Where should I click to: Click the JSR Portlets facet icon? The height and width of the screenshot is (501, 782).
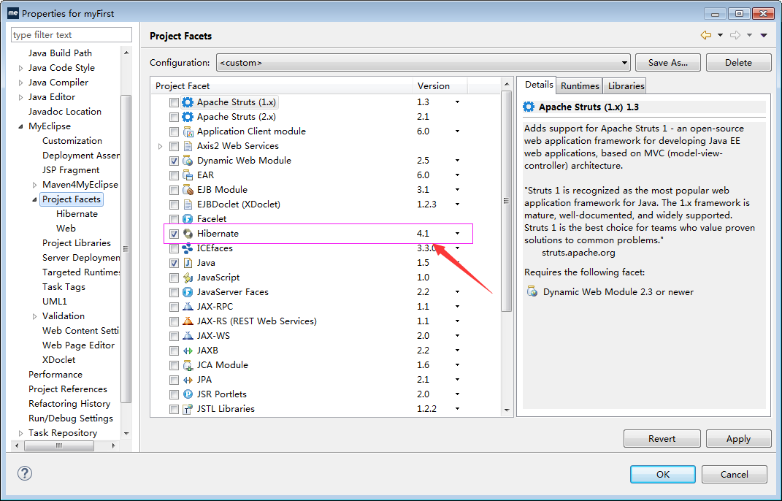click(188, 394)
